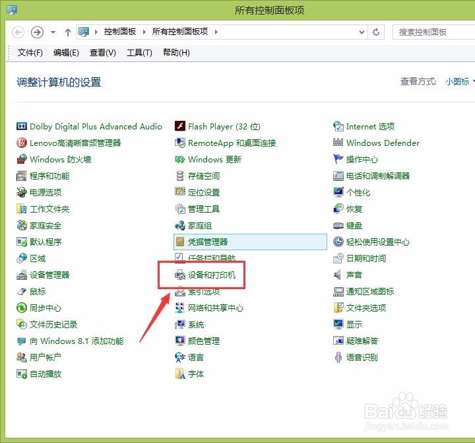475x443 pixels.
Task: Open the 小图标 view mode dropdown
Action: coord(460,81)
